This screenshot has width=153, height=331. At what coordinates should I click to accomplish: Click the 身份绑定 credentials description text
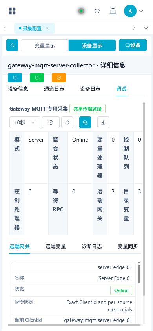click(99, 306)
